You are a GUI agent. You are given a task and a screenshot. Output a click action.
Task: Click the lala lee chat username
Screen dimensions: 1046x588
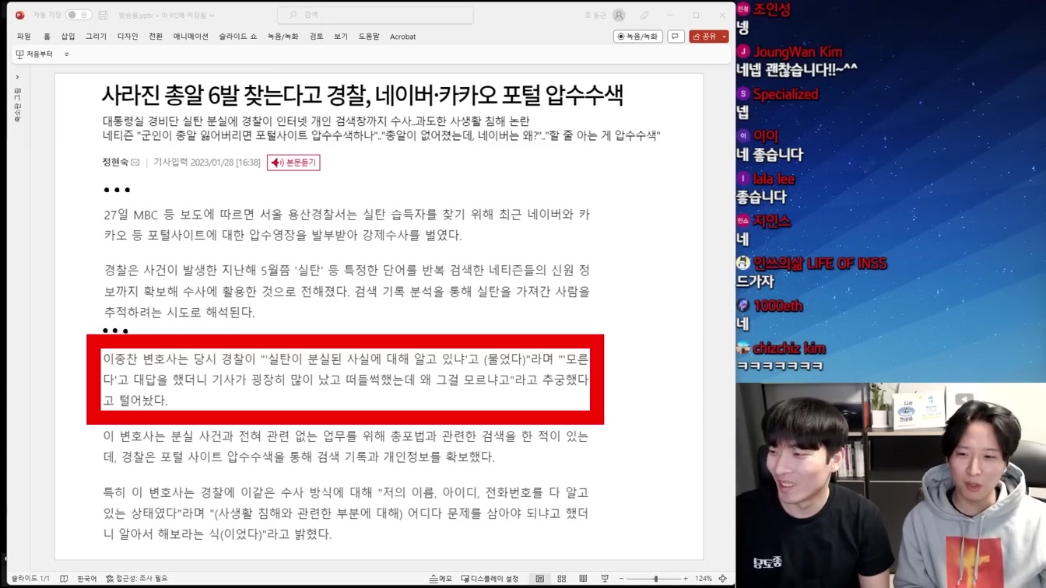[x=774, y=179]
